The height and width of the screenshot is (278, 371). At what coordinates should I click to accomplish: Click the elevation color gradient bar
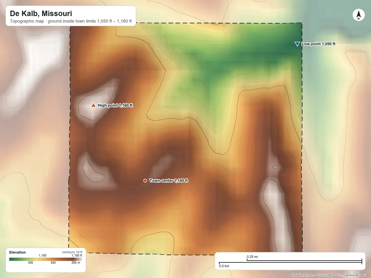[x=46, y=259]
